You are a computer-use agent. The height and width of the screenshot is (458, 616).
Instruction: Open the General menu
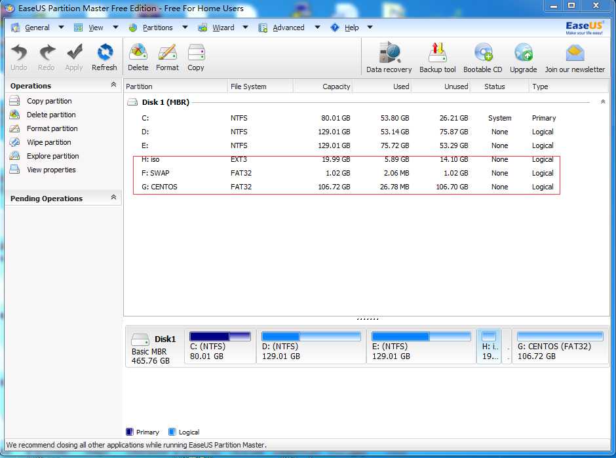tap(37, 28)
